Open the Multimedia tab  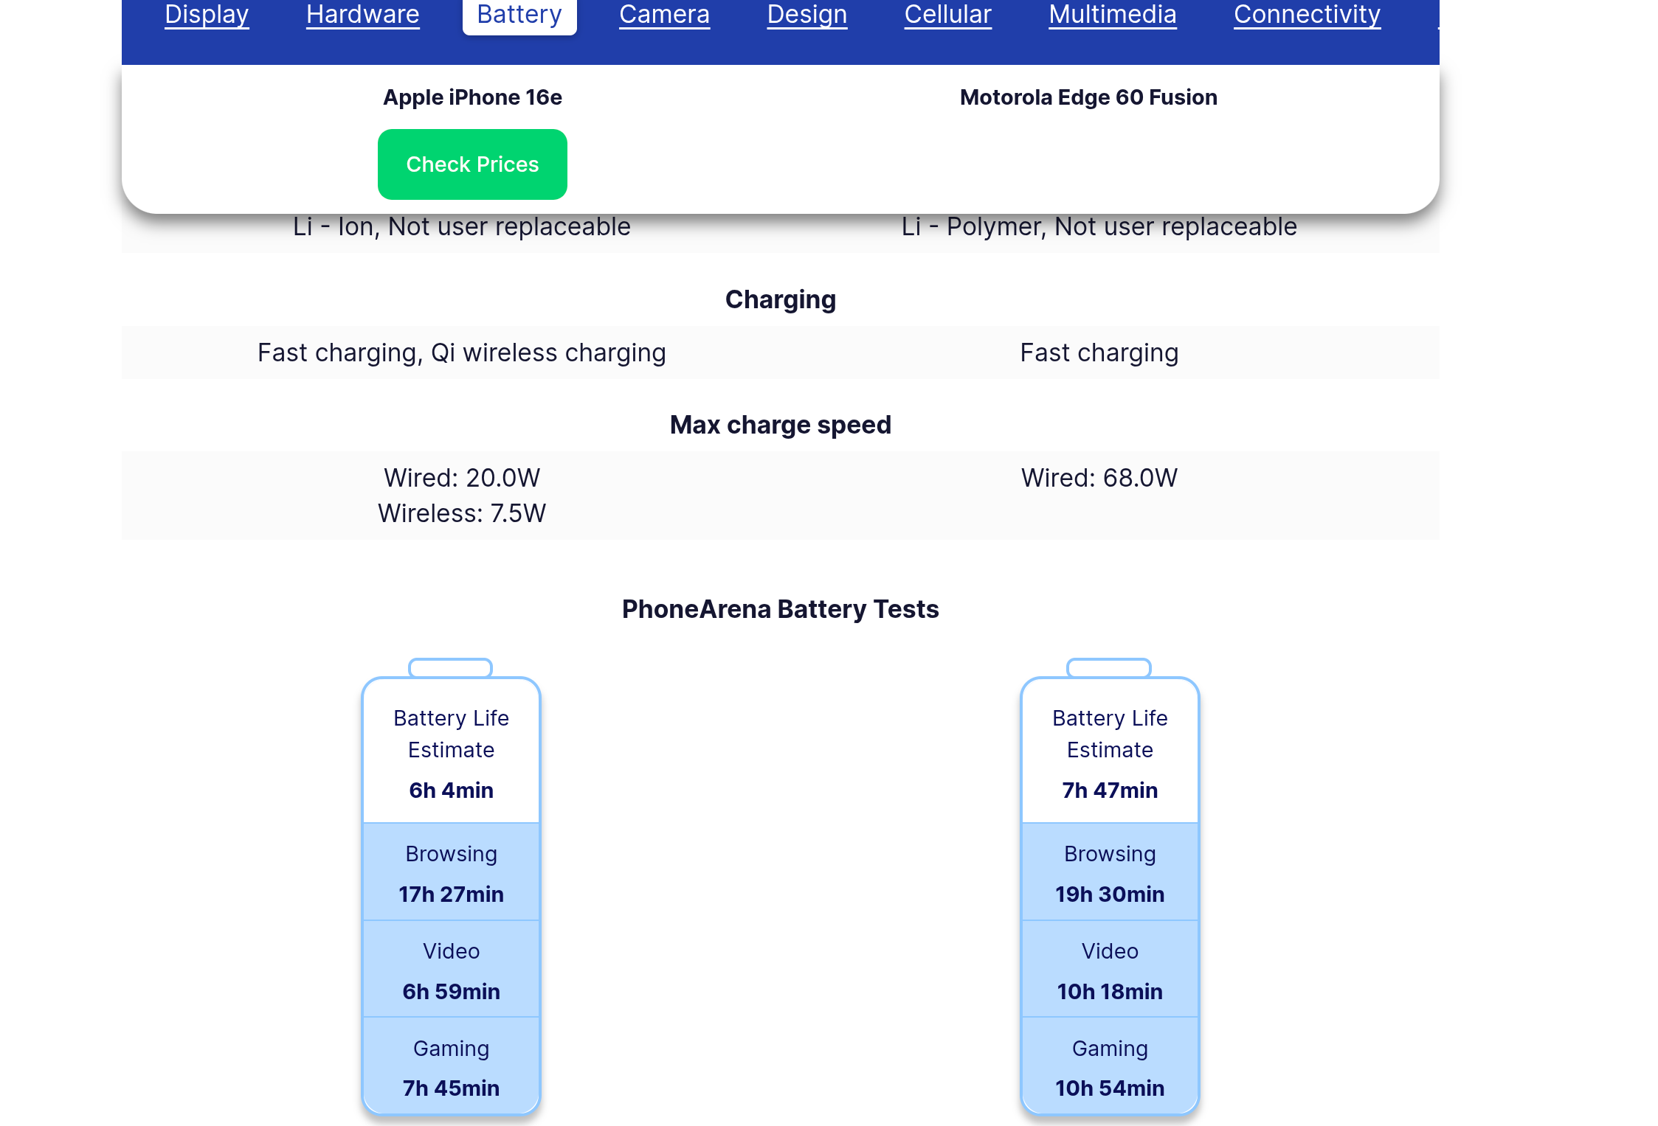click(1112, 15)
